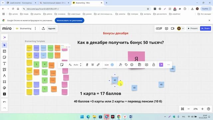The image size is (213, 120).
Task: Open Miro AI sparkle tool in sidebar
Action: tap(4, 37)
